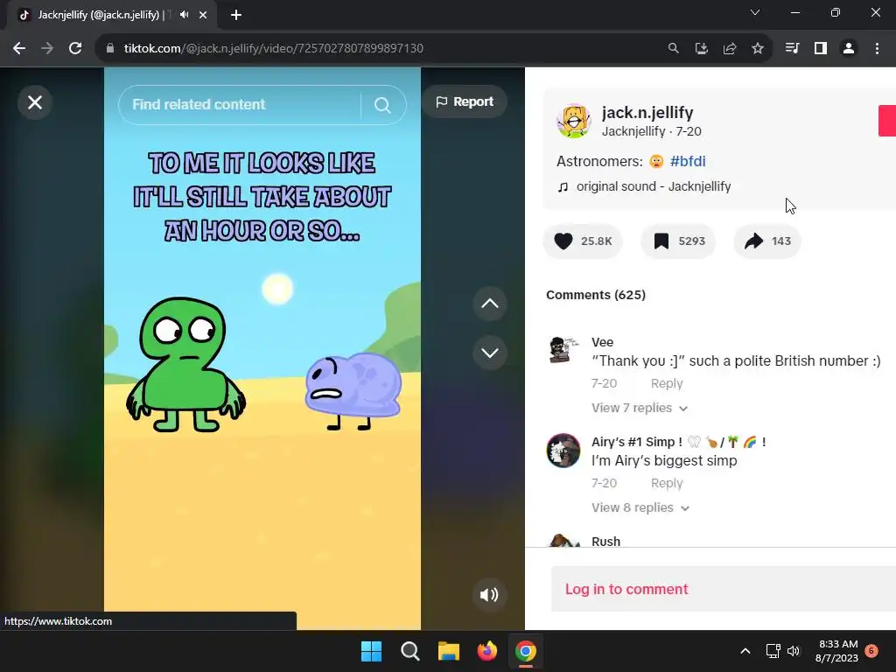Report this video
This screenshot has height=672, width=896.
coord(465,101)
